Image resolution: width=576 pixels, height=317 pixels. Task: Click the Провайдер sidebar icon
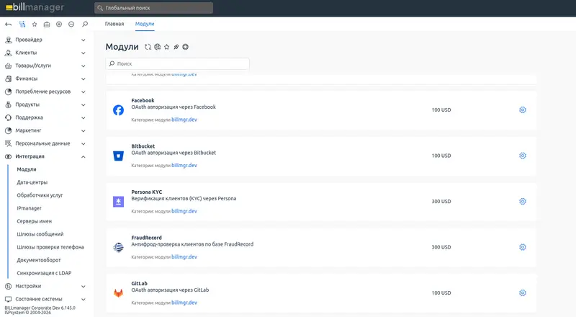(8, 40)
